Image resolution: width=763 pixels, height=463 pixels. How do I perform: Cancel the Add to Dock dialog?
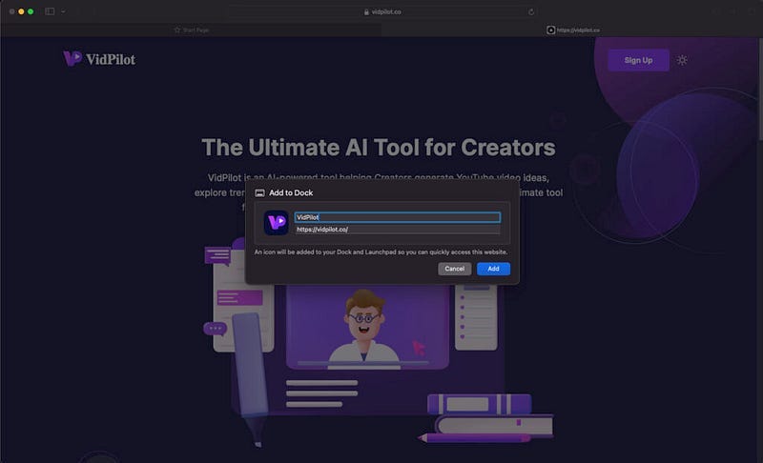coord(454,269)
